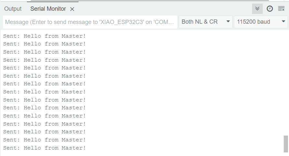
Task: Clear the serial monitor output
Action: pyautogui.click(x=281, y=9)
